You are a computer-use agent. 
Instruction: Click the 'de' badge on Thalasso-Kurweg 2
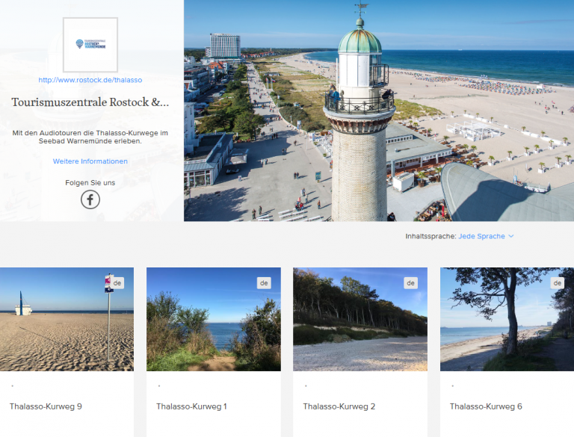click(x=410, y=283)
